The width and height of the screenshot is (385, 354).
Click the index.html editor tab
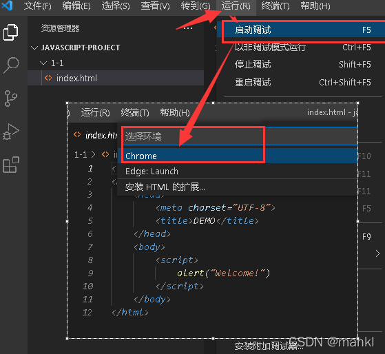pyautogui.click(x=94, y=135)
